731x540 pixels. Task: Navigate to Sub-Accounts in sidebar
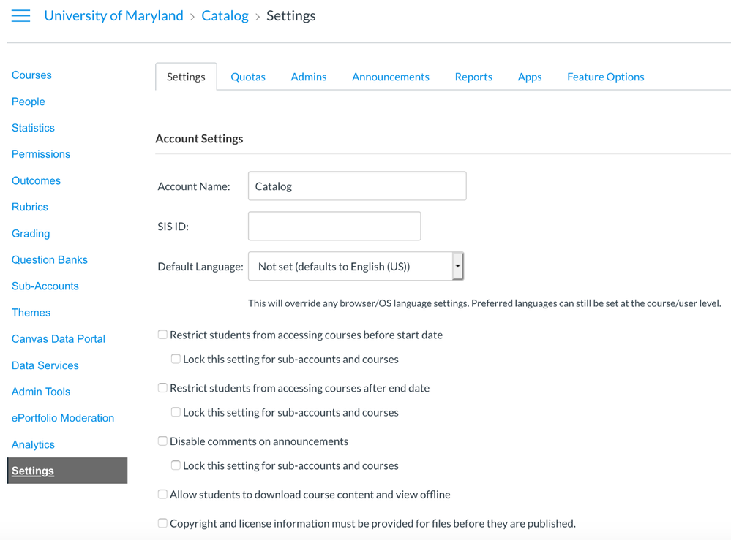[45, 286]
